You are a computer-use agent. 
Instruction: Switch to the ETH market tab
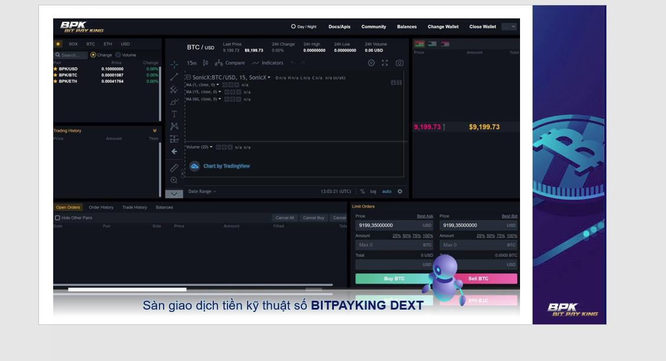coord(108,44)
